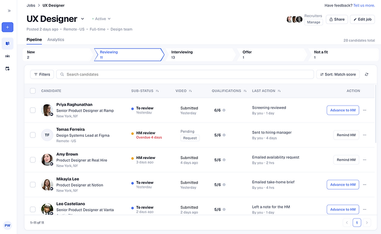Open the candidates people icon in sidebar

pos(8,56)
